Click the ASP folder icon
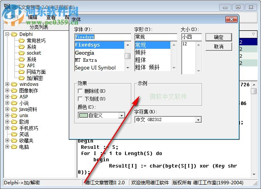The width and height of the screenshot is (261, 189). (x=14, y=97)
